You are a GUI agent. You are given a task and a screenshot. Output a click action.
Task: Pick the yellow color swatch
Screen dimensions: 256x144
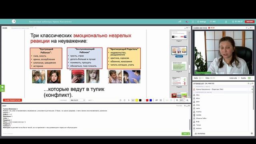[x=137, y=100]
